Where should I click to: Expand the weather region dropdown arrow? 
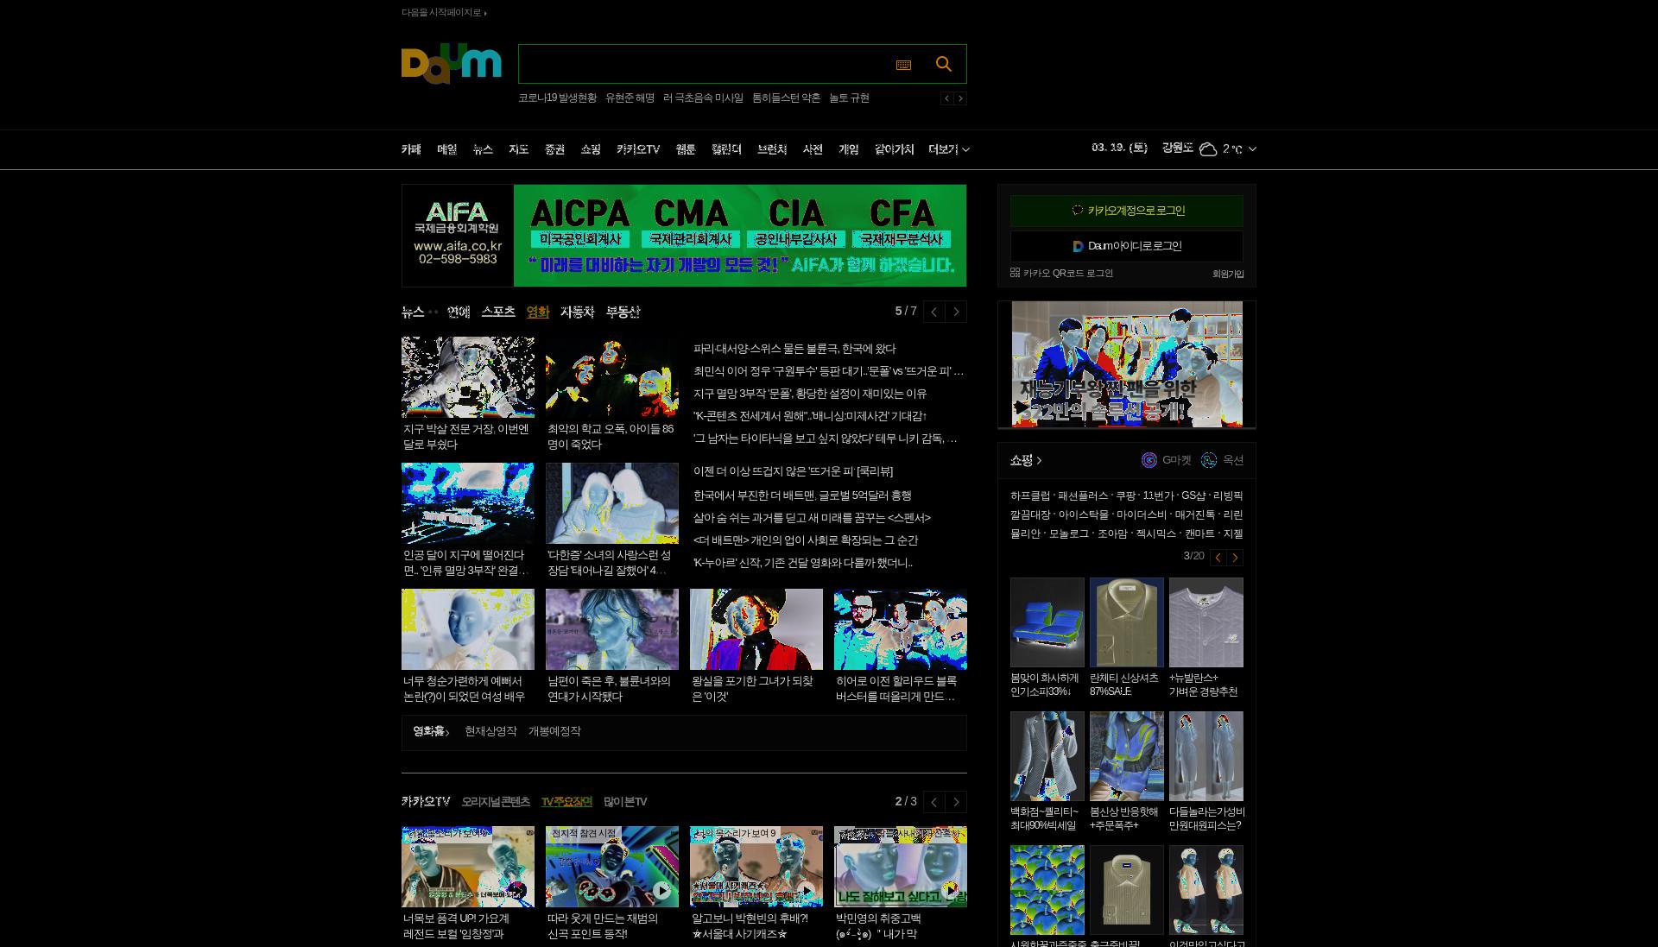coord(1252,149)
